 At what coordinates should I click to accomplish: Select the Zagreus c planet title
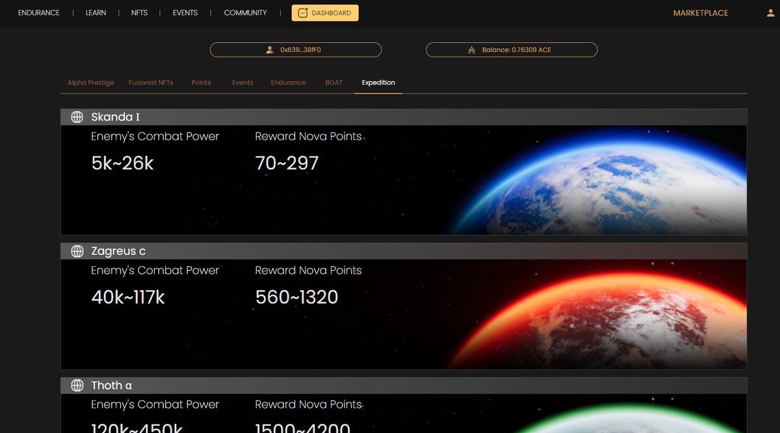point(118,251)
